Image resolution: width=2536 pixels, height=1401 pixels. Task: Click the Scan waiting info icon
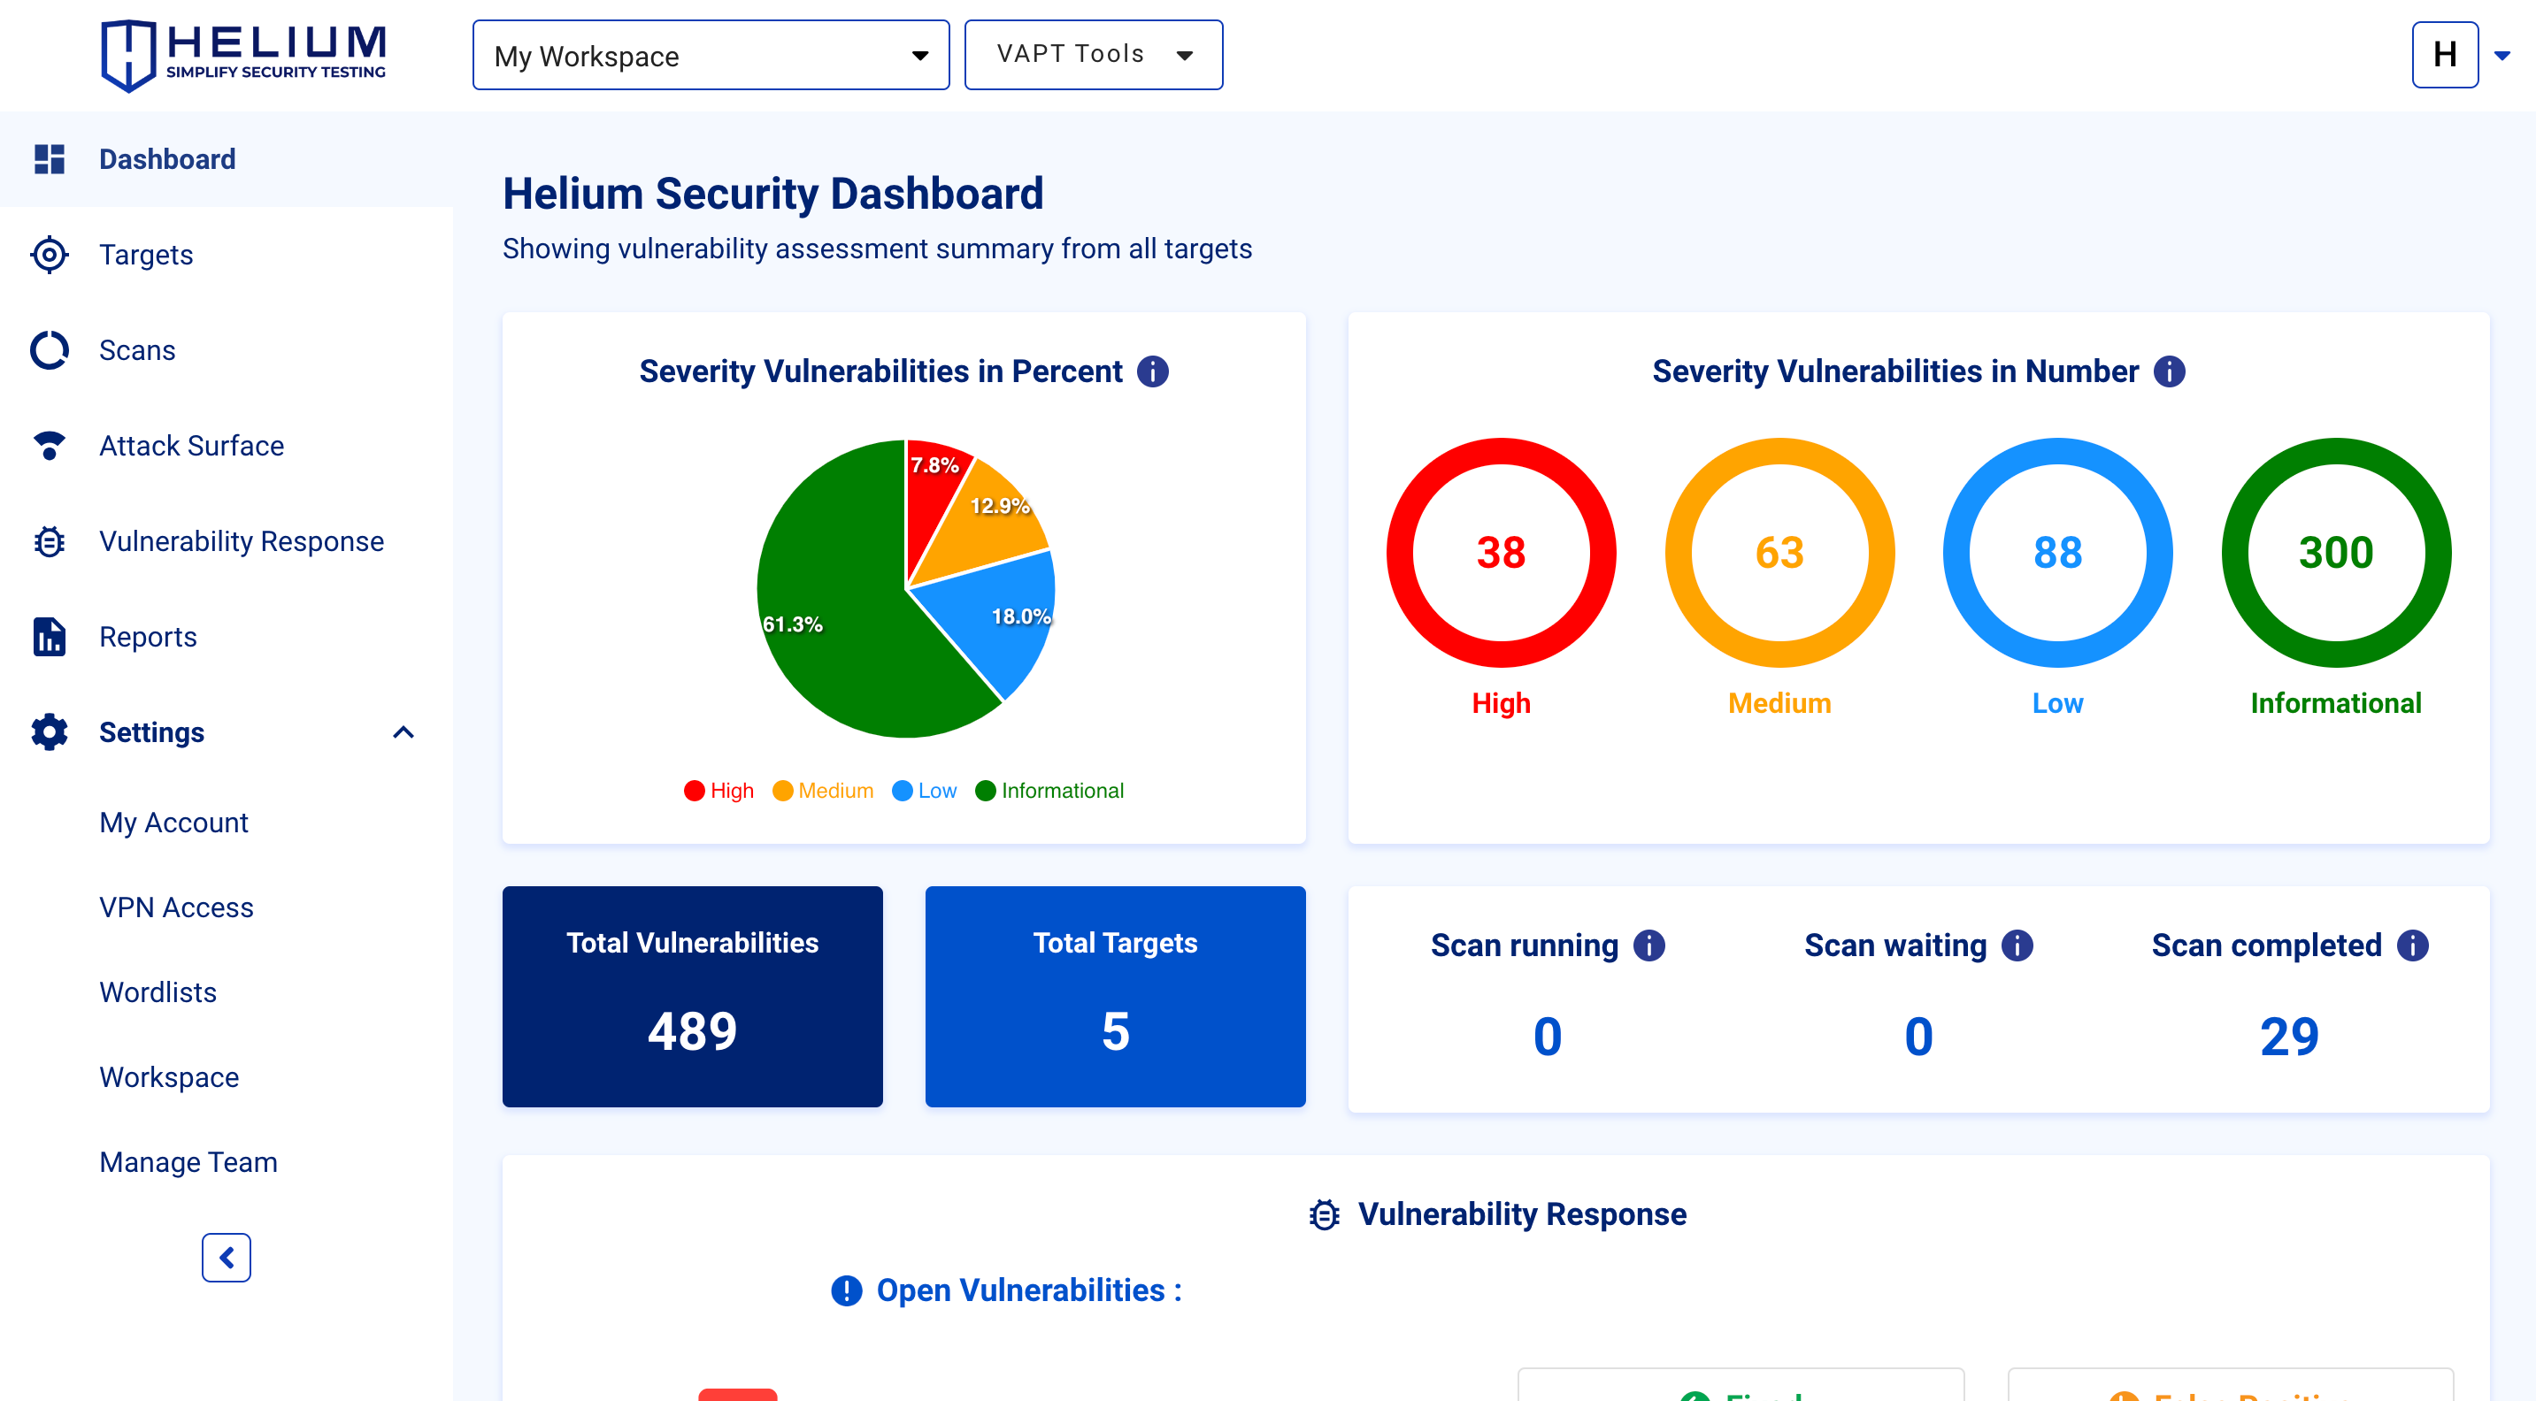pos(2017,945)
